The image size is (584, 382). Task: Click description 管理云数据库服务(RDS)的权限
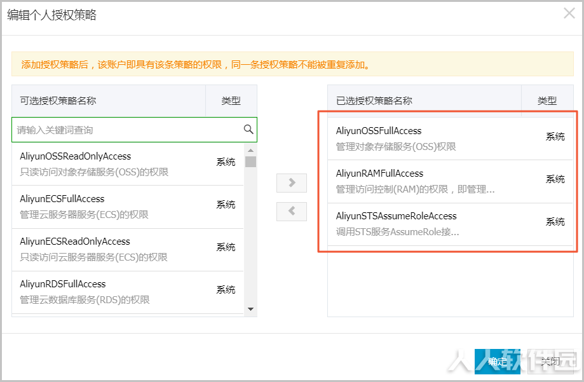[x=85, y=299]
